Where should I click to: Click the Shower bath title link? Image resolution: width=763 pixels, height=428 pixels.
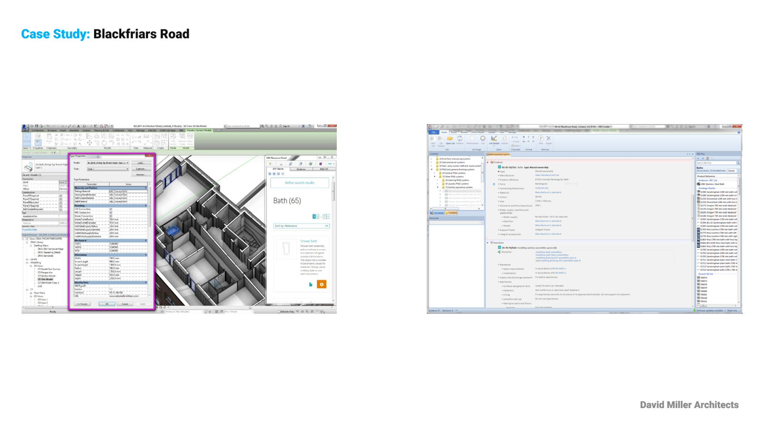(309, 241)
